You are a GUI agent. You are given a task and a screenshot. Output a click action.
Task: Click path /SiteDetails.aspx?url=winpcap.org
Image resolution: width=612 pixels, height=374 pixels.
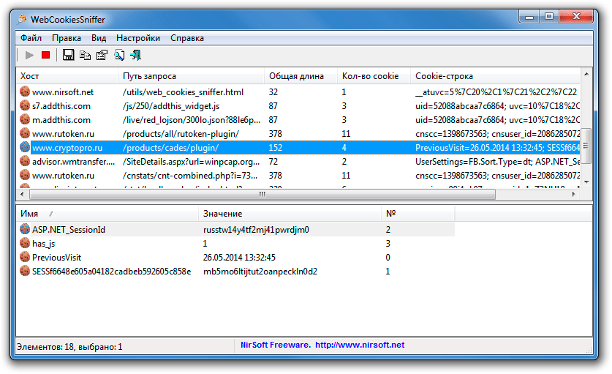coord(192,162)
